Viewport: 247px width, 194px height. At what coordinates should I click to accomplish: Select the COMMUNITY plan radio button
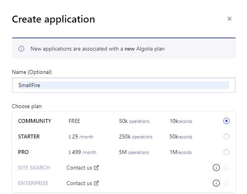coord(226,121)
